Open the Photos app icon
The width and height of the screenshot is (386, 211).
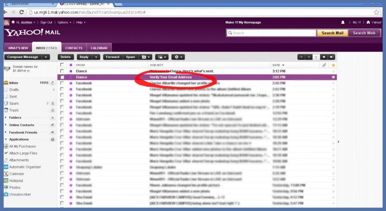click(x=6, y=187)
